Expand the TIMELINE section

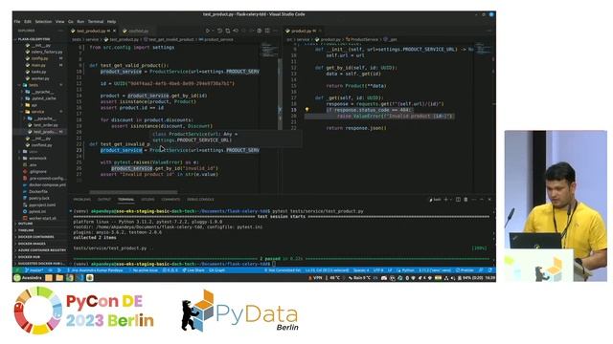pos(26,230)
